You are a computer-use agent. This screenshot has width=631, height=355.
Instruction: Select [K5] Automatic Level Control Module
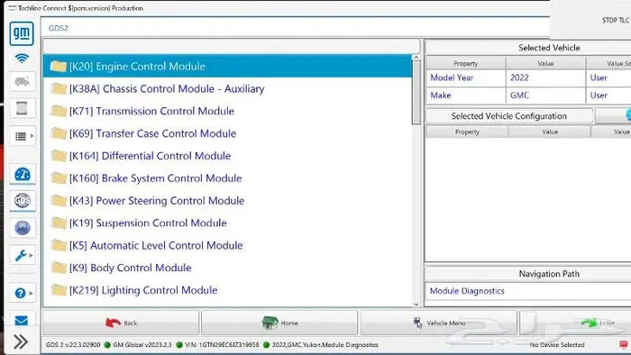227,245
